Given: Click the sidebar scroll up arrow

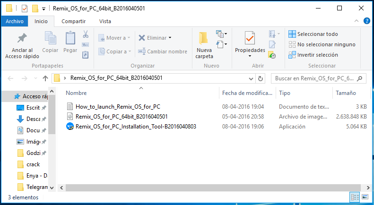Looking at the screenshot, I should (x=52, y=91).
